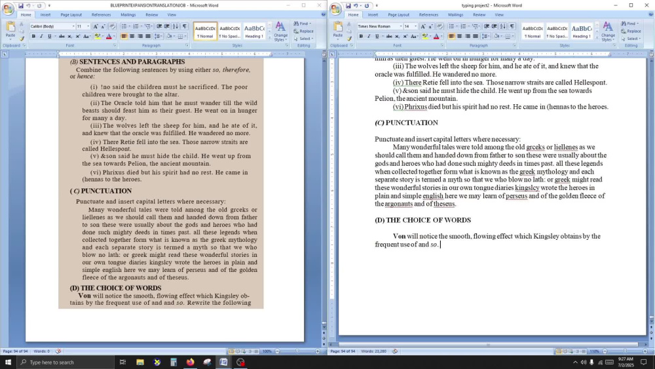Click vertical scrollbar of typing project2 window
Image resolution: width=655 pixels, height=369 pixels.
tap(651, 188)
